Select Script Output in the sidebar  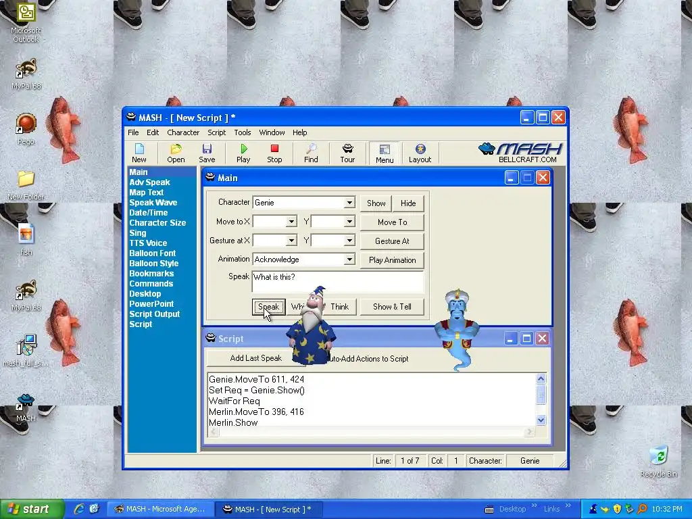155,314
